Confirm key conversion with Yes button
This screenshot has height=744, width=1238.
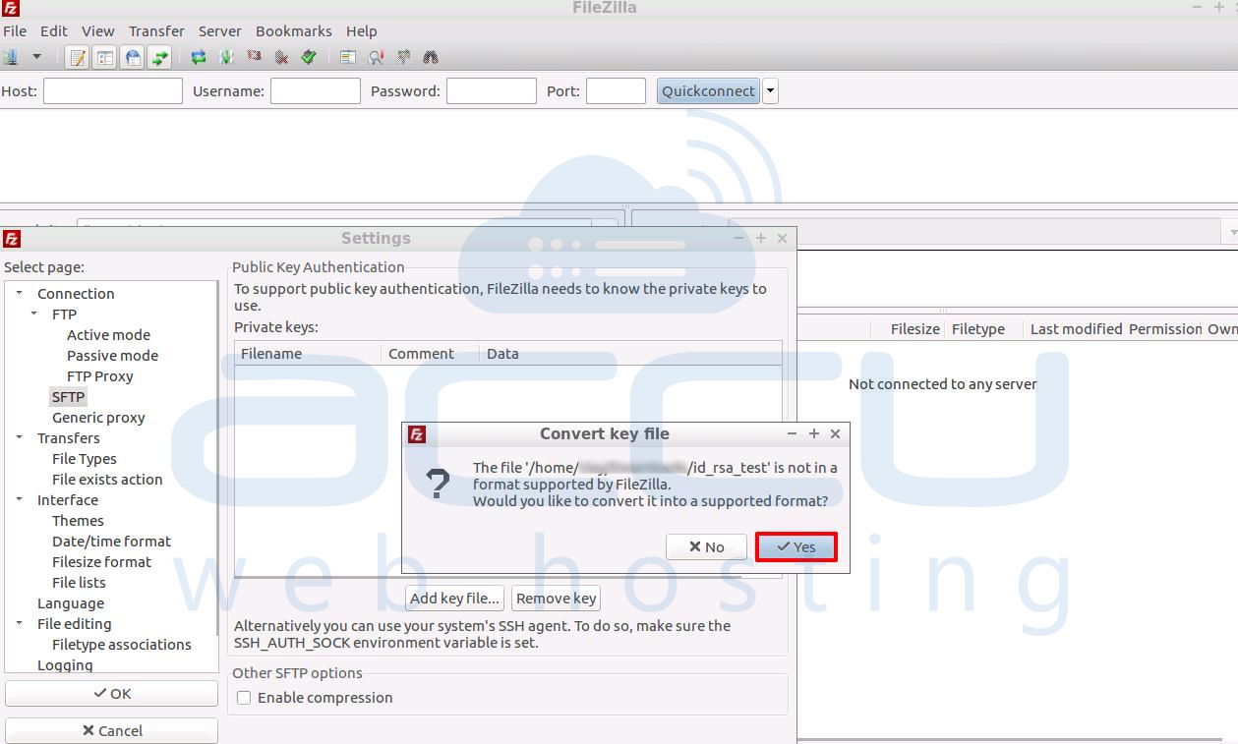click(796, 547)
